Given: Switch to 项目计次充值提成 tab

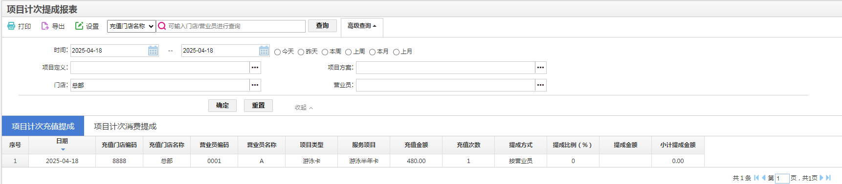Looking at the screenshot, I should (x=43, y=126).
